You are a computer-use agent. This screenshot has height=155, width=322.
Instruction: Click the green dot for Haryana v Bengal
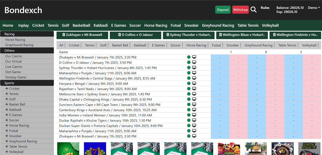[189, 83]
